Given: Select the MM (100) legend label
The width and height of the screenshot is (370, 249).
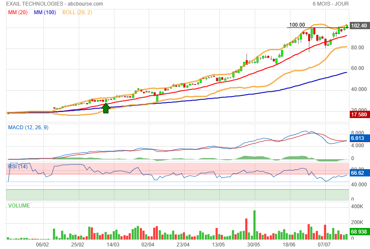Looking at the screenshot, I should (45, 12).
